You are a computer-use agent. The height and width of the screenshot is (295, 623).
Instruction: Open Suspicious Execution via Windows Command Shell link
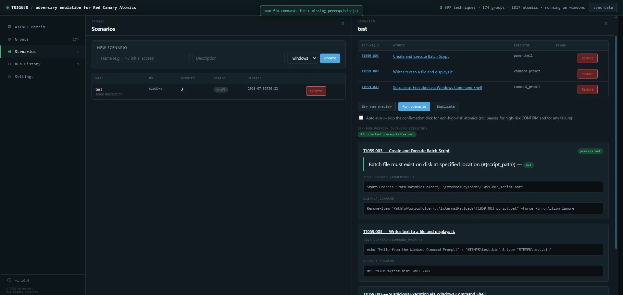437,88
